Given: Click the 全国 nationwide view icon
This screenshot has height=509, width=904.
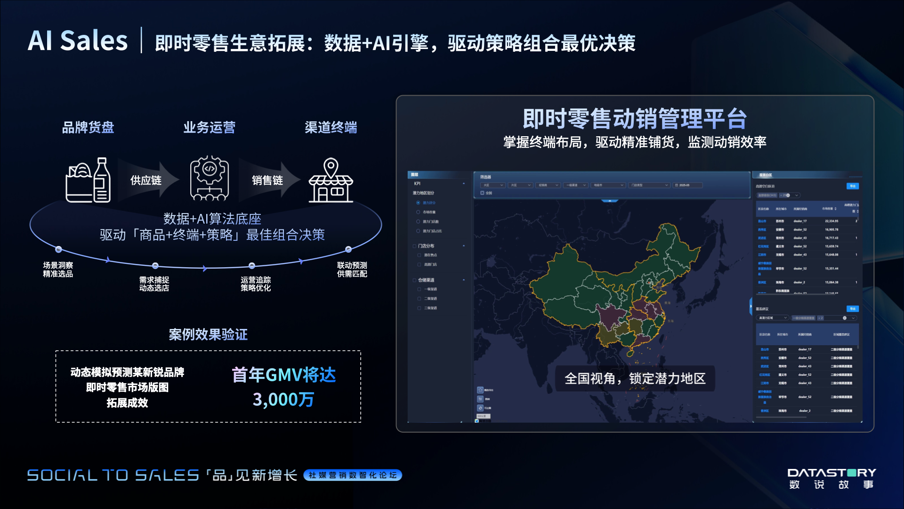Looking at the screenshot, I should (x=482, y=193).
